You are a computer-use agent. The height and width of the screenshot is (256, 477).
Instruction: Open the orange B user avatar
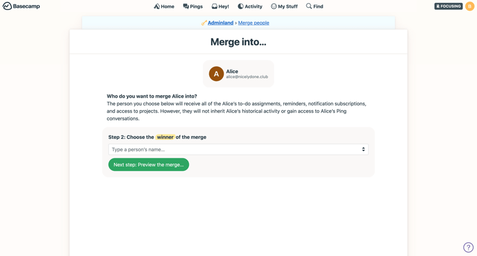click(470, 6)
